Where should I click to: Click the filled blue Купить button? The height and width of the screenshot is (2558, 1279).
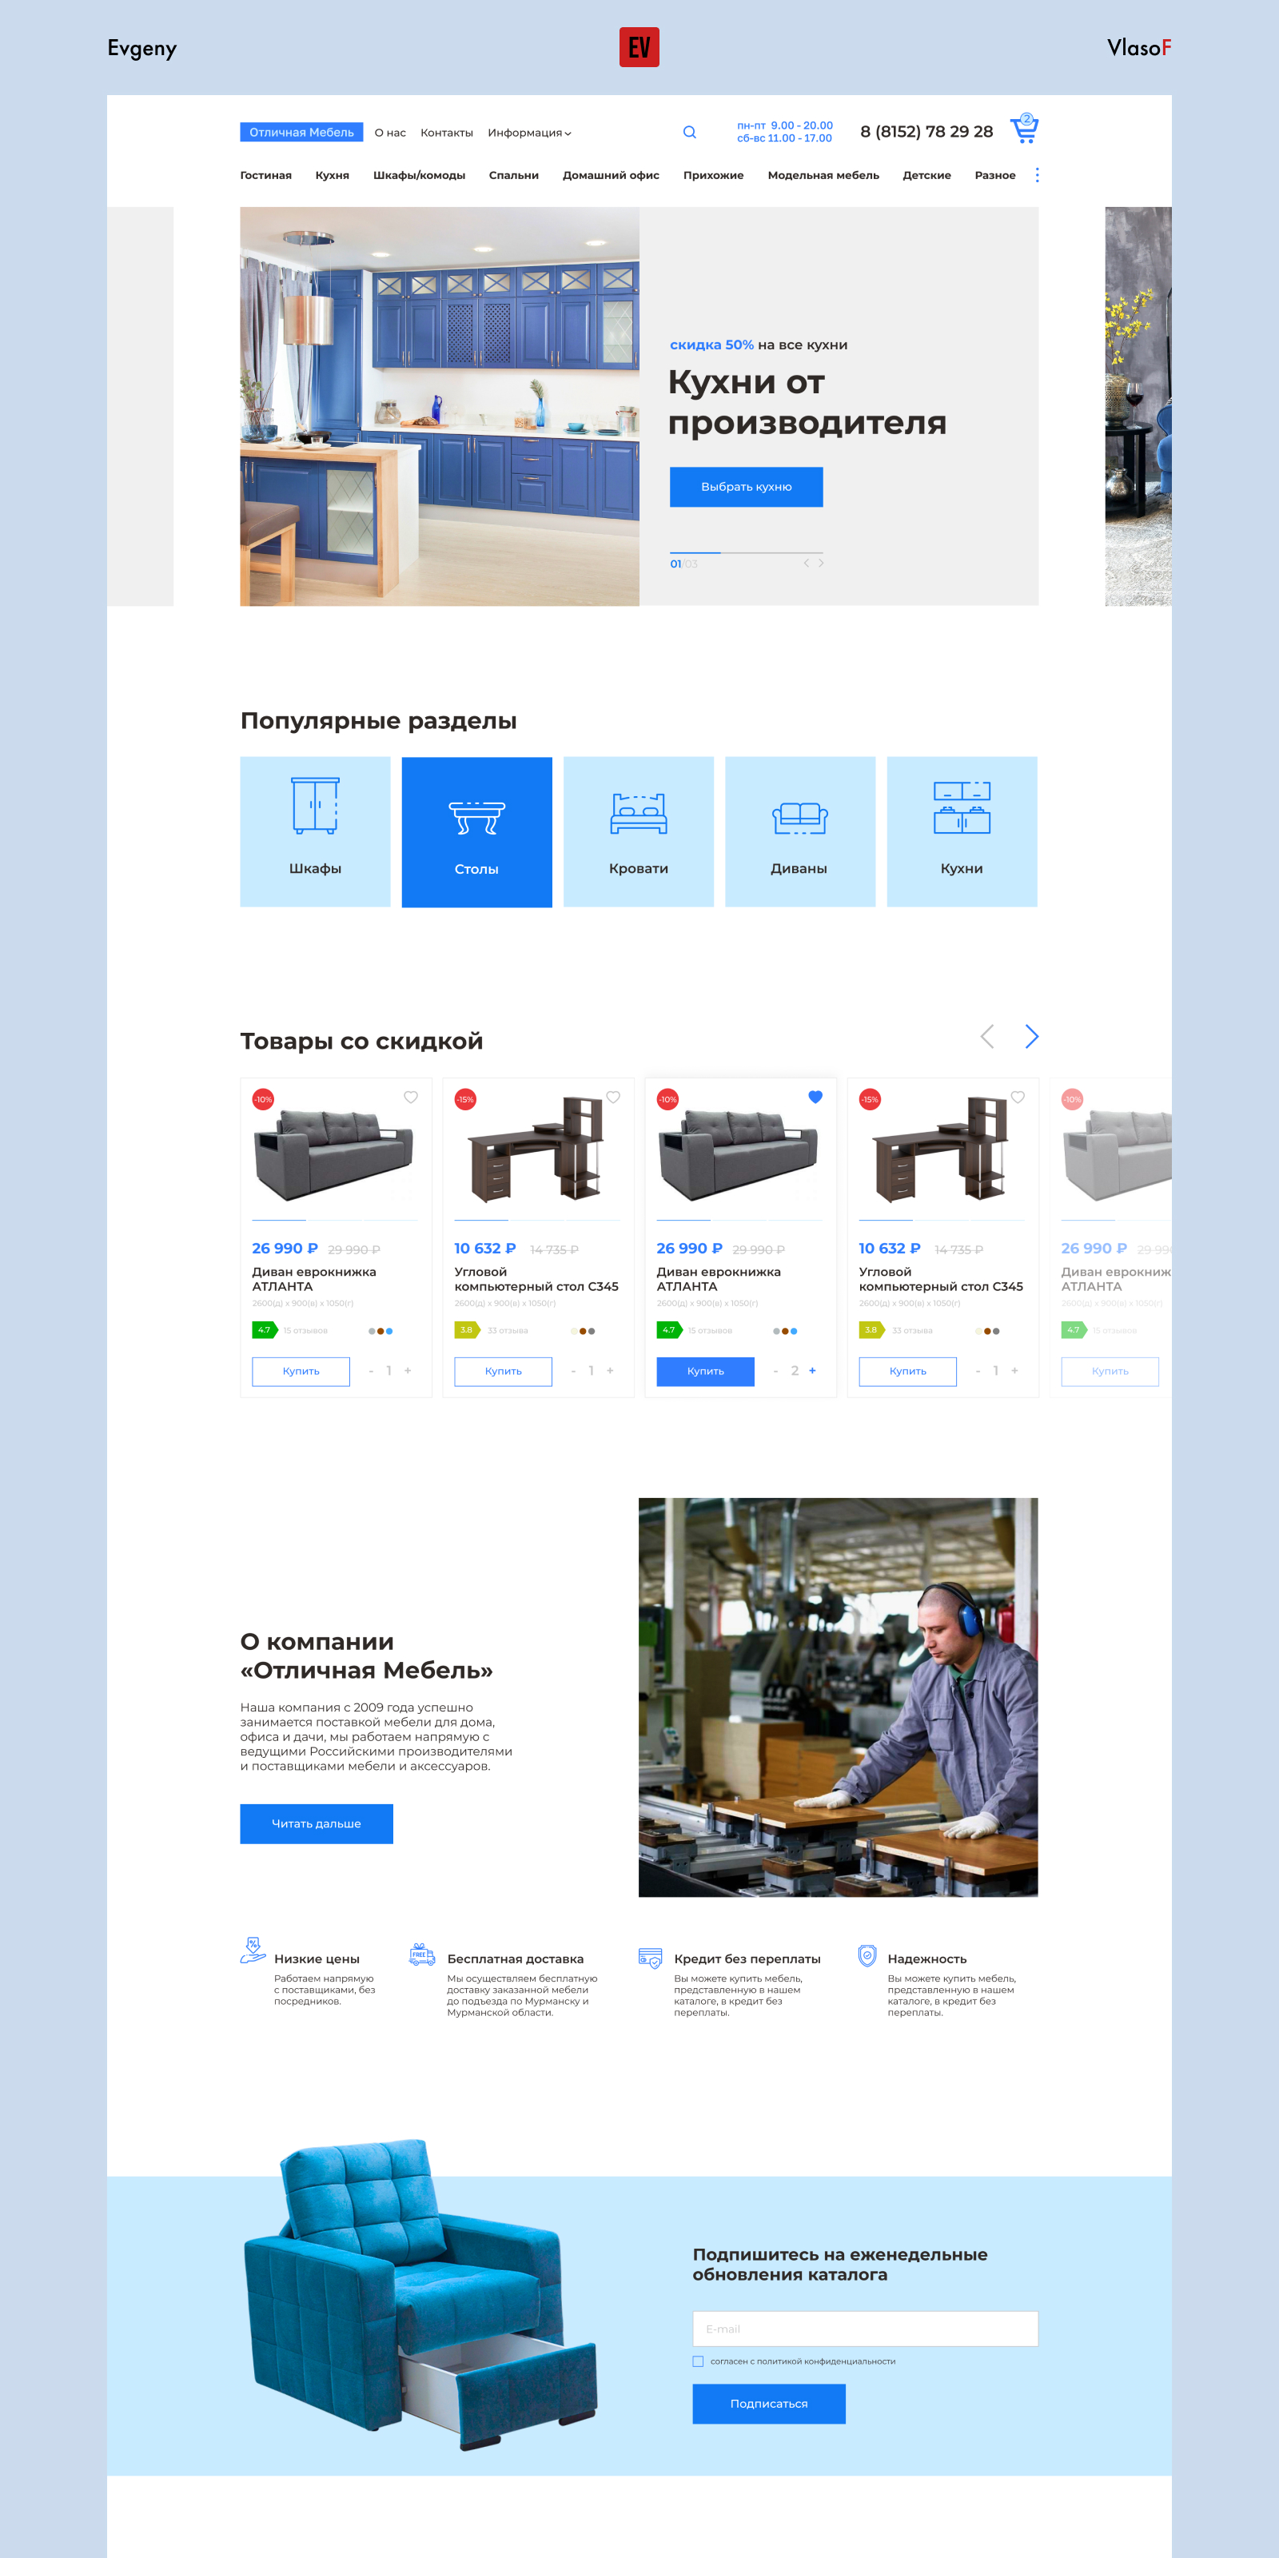pyautogui.click(x=705, y=1372)
